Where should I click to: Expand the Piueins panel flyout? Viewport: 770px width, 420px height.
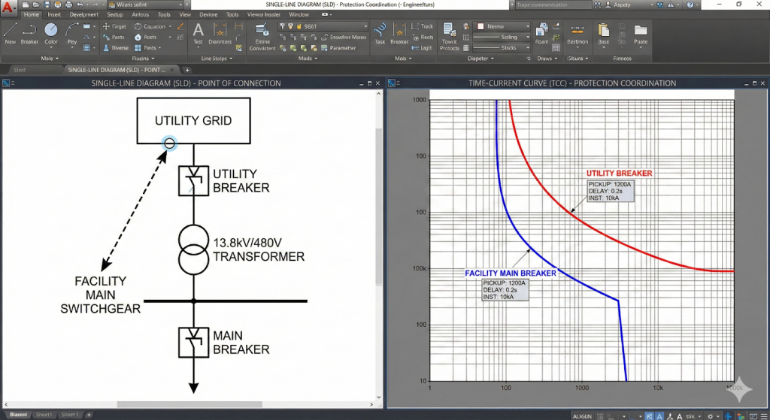(x=143, y=59)
